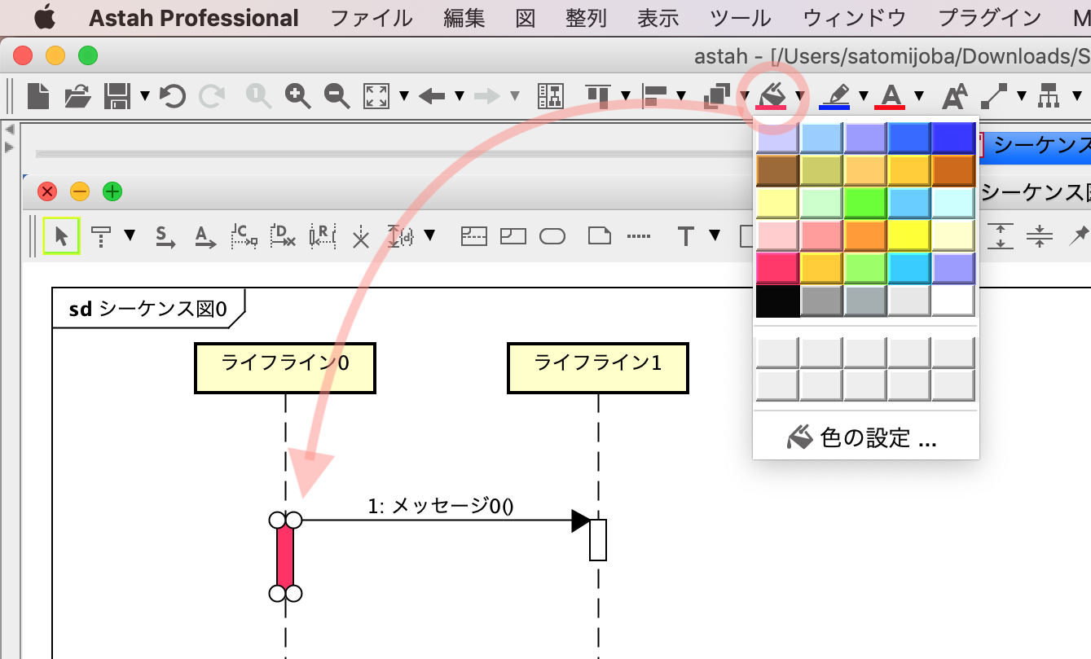Click the 色の設定 ... button
Screen dimensions: 1091x659
865,438
